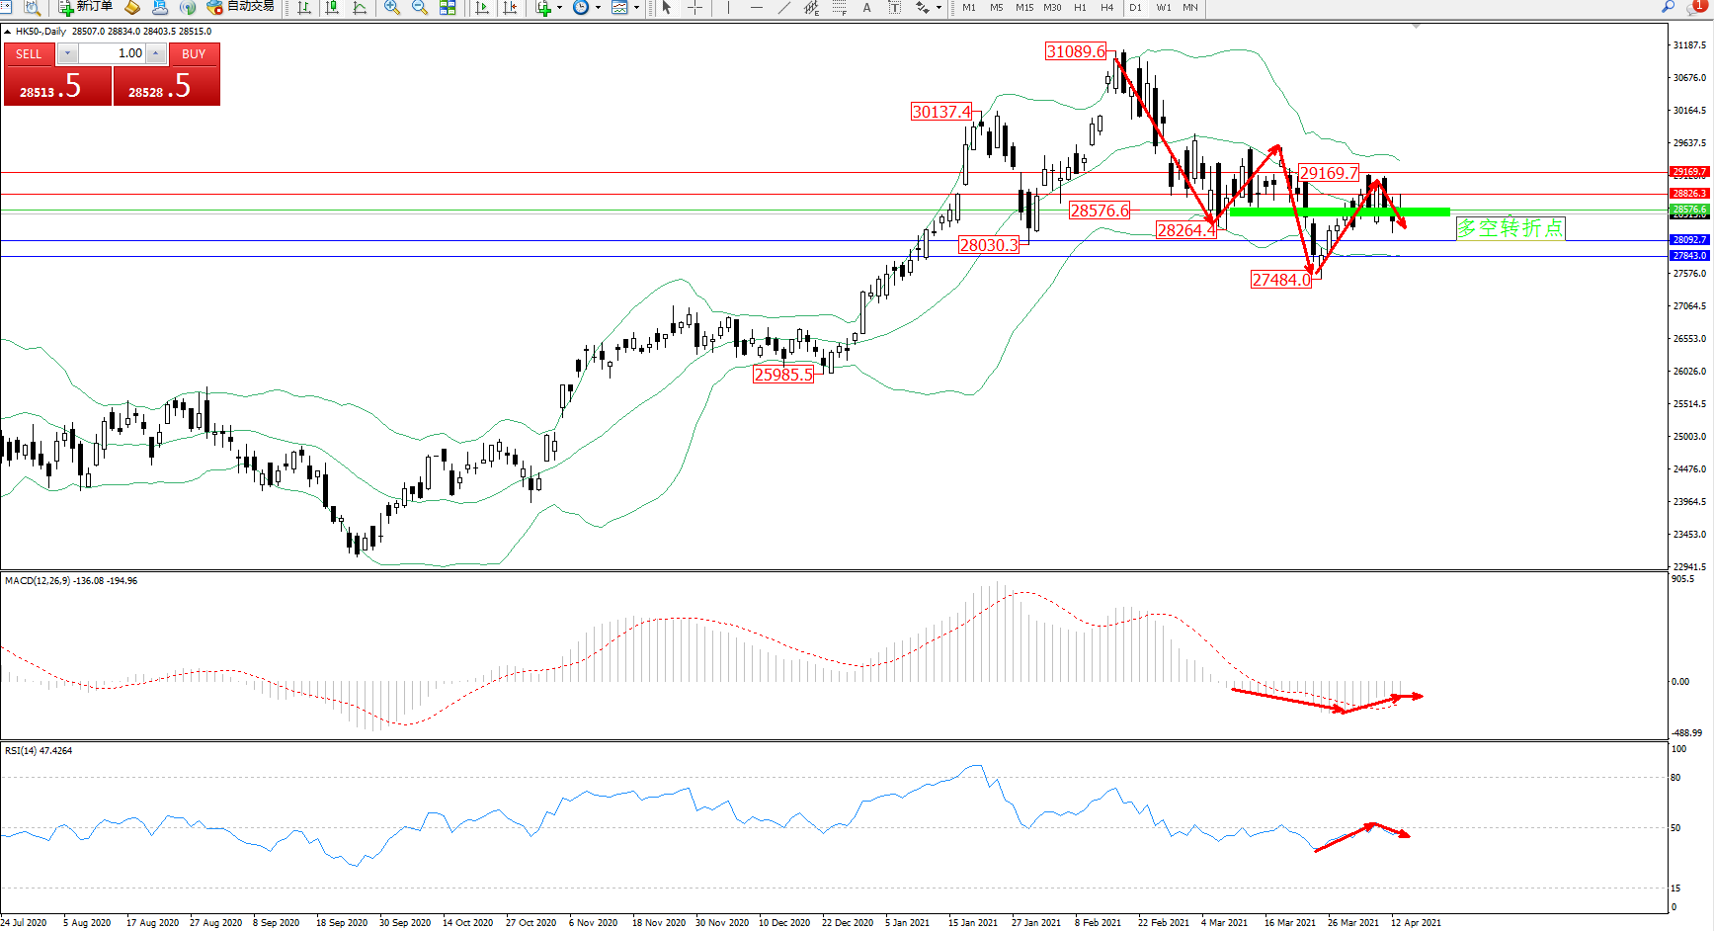Image resolution: width=1714 pixels, height=931 pixels.
Task: Zoom in on the chart
Action: click(392, 7)
